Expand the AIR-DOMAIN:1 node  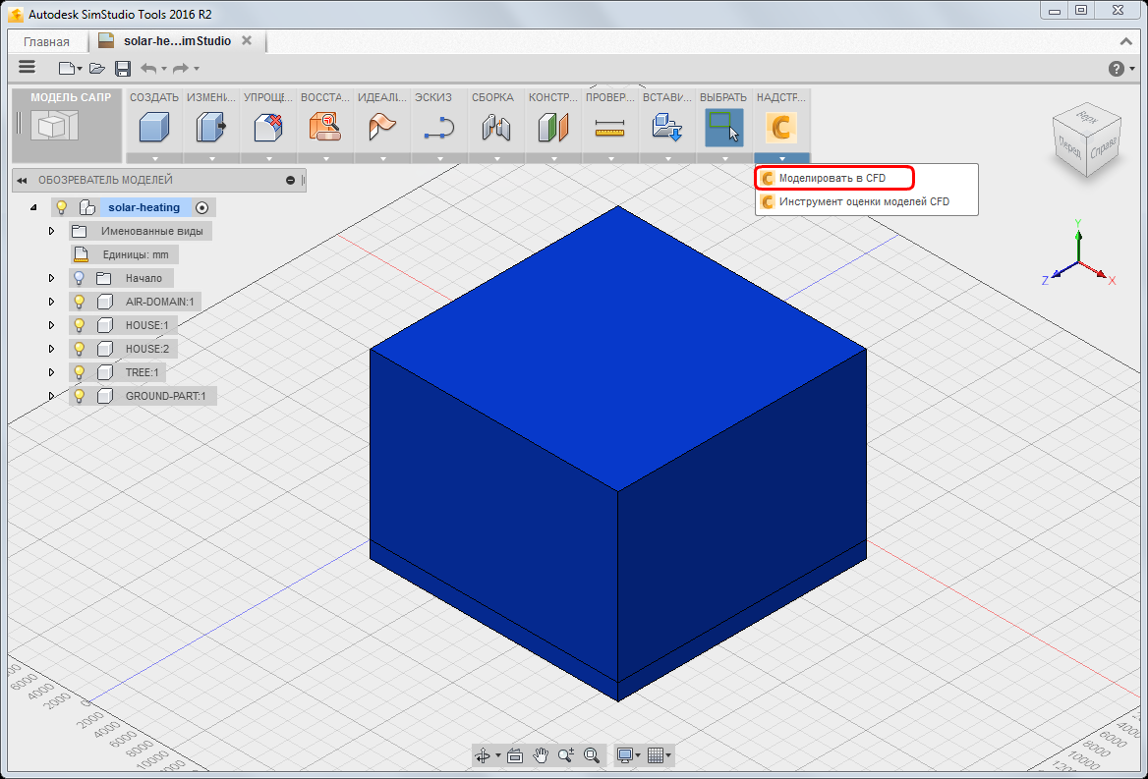[51, 302]
